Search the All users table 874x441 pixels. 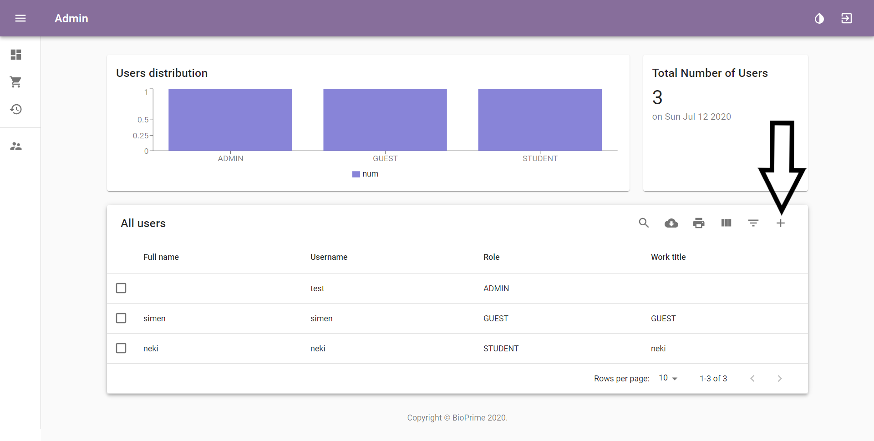point(644,223)
